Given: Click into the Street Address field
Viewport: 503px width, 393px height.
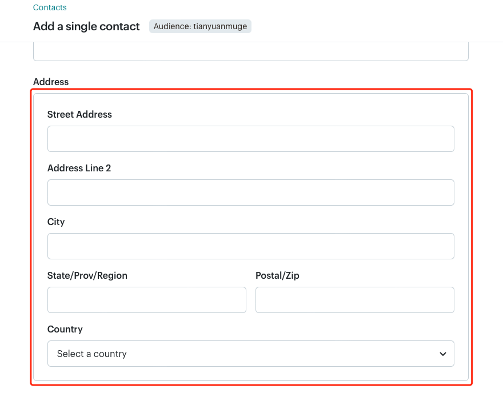Looking at the screenshot, I should 251,139.
